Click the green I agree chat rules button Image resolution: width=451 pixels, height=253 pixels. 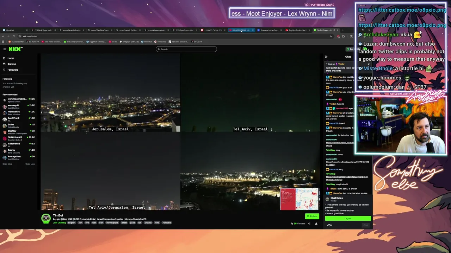(348, 218)
